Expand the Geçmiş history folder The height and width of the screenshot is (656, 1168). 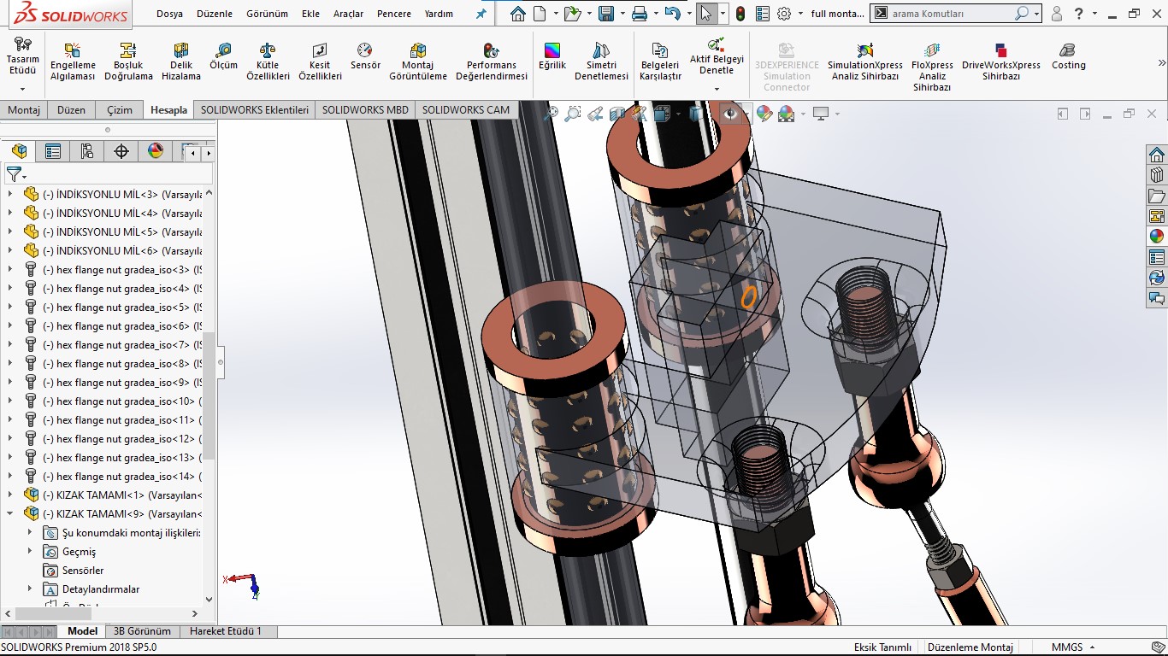(29, 551)
